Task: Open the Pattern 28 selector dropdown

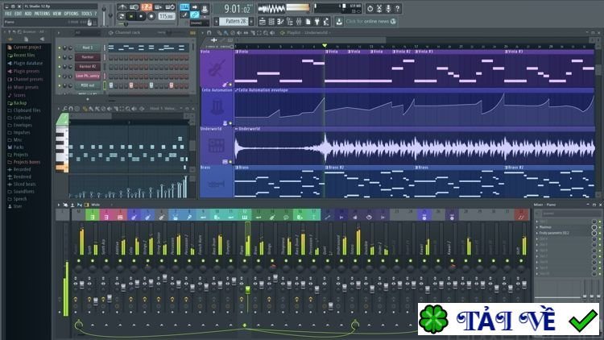Action: point(234,21)
